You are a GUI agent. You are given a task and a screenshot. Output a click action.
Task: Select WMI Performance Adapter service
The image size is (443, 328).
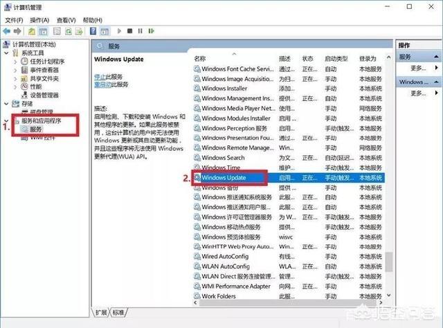(288, 286)
